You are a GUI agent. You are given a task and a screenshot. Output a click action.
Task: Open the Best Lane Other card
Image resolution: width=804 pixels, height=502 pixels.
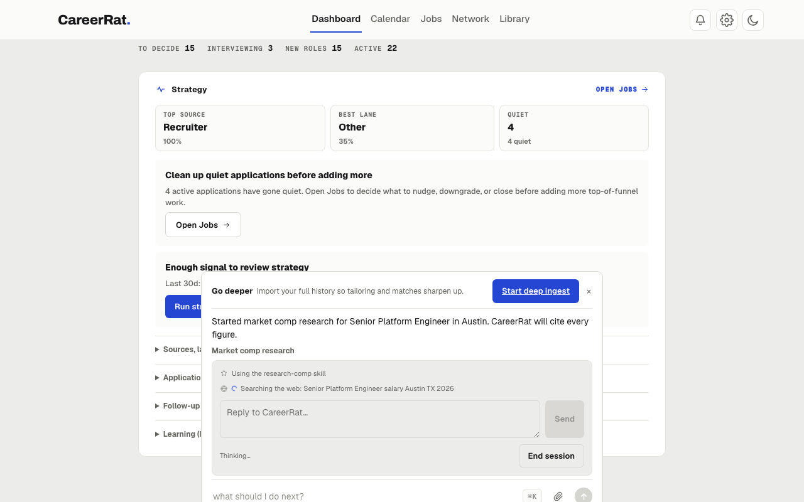(412, 128)
